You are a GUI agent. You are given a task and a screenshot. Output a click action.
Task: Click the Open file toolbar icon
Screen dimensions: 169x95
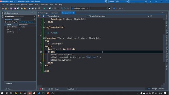6,8
